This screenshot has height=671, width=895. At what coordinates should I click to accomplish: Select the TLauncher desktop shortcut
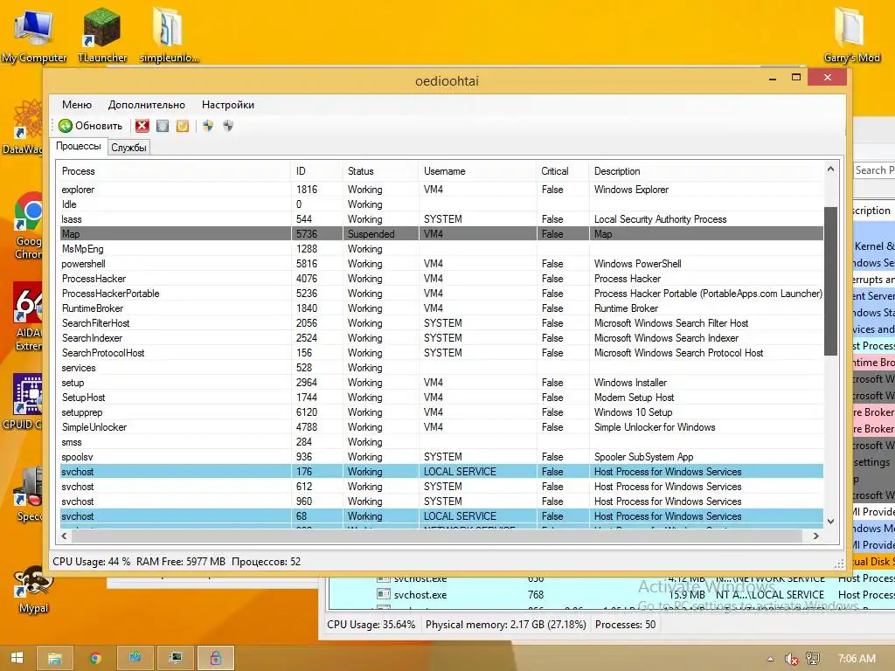102,36
